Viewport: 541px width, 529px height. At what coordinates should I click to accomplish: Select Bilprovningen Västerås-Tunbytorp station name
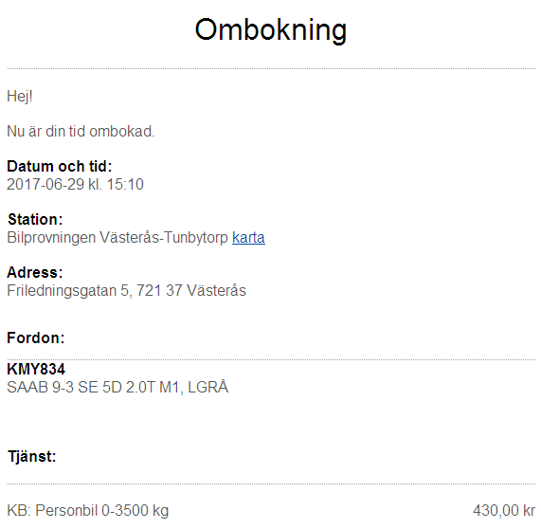click(117, 238)
